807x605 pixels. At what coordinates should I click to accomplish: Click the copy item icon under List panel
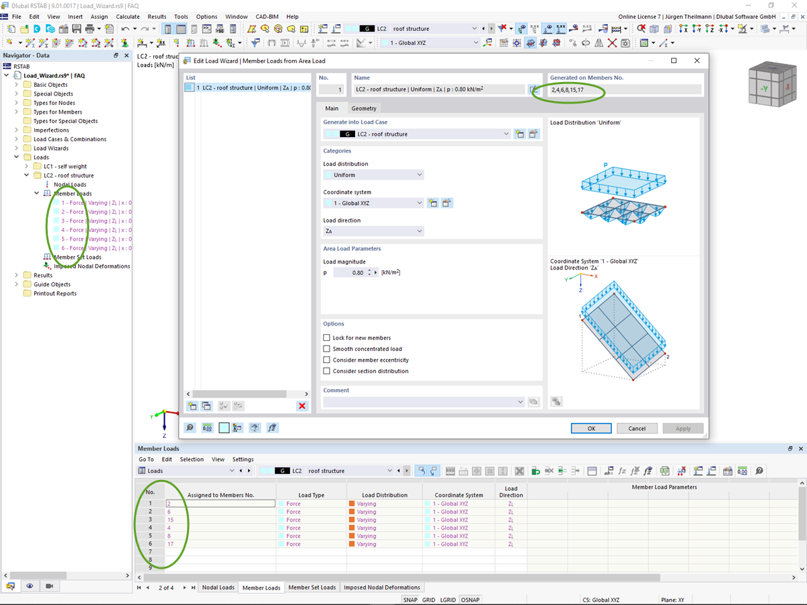pyautogui.click(x=206, y=406)
